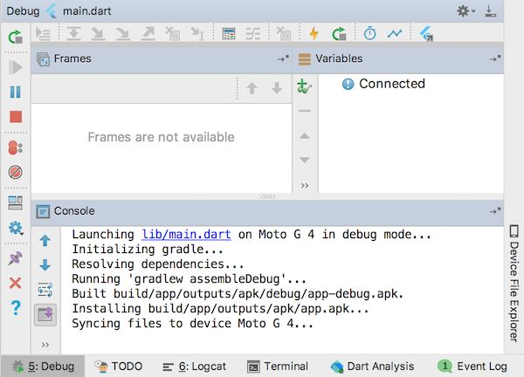This screenshot has width=524, height=377.
Task: Add new watch in Variables
Action: click(x=305, y=86)
